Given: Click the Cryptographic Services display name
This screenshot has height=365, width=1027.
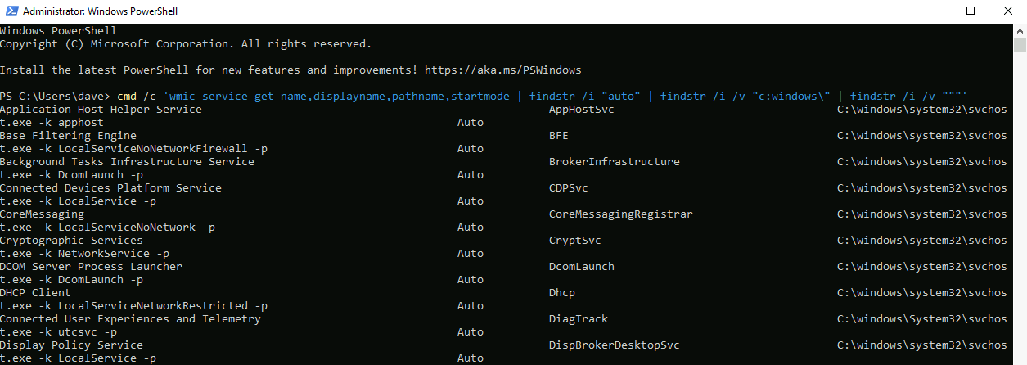Looking at the screenshot, I should pos(71,241).
